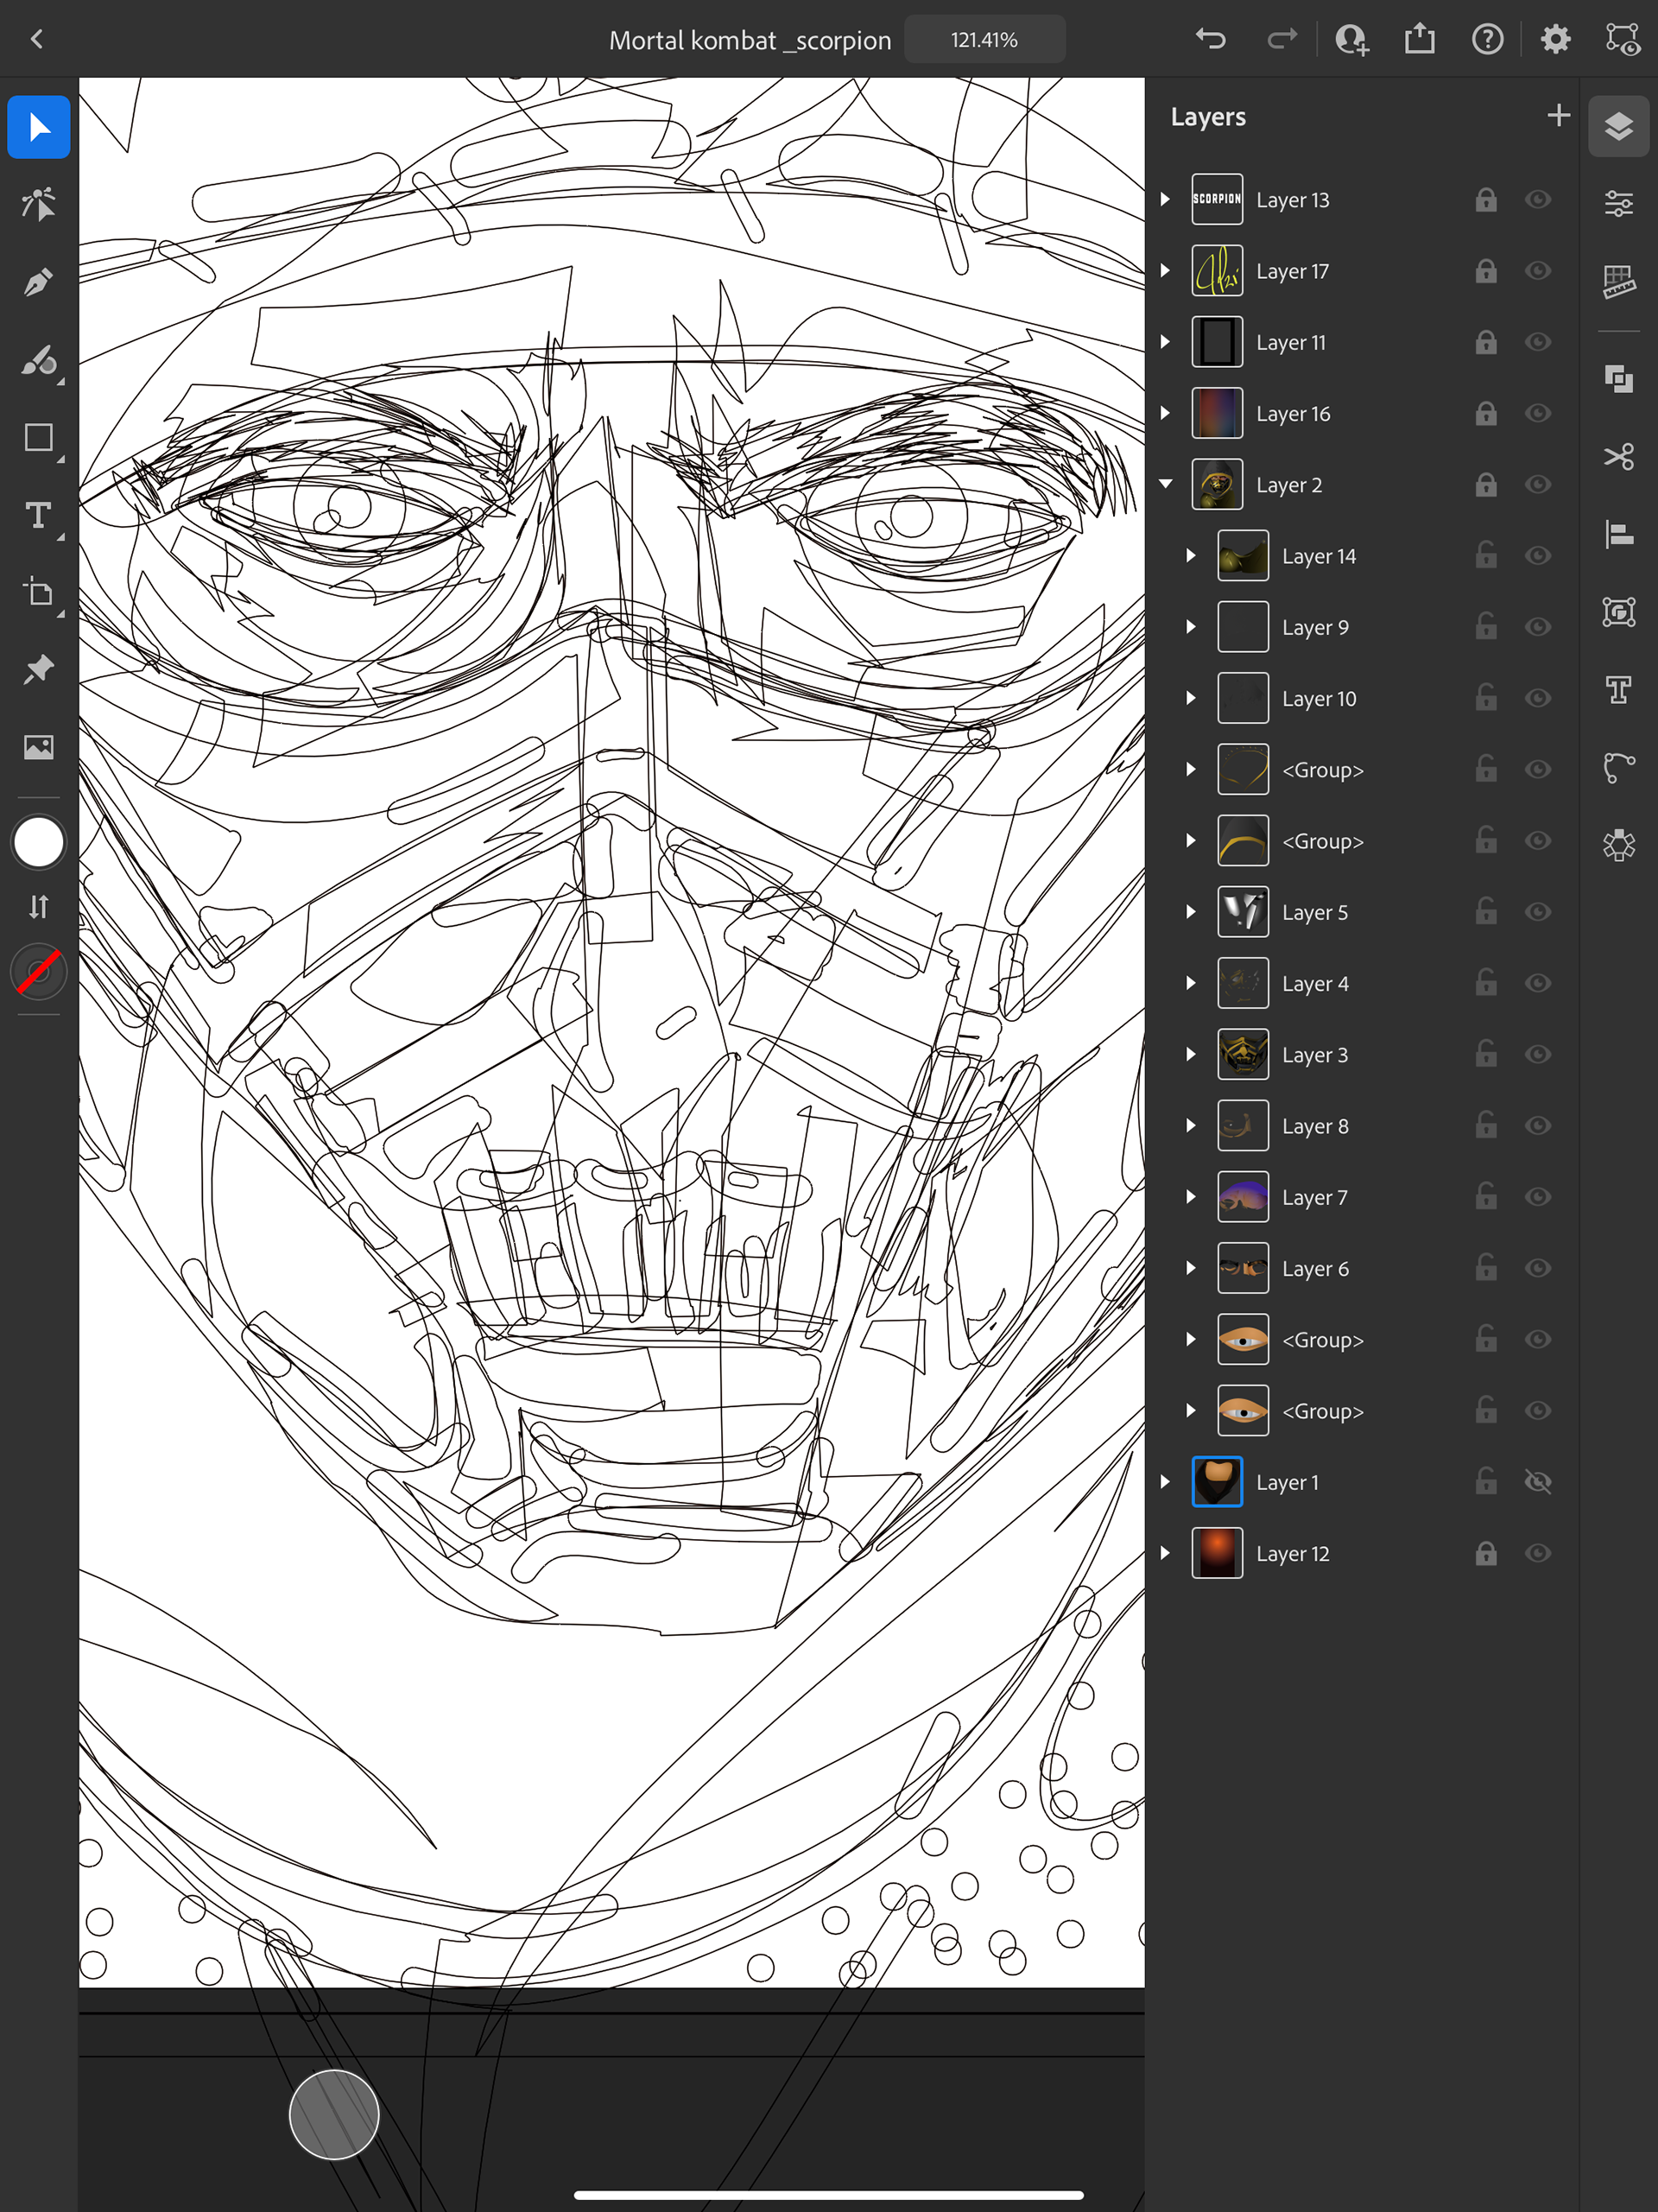The height and width of the screenshot is (2212, 1658).
Task: Open the Cut scissors panel
Action: [1618, 457]
